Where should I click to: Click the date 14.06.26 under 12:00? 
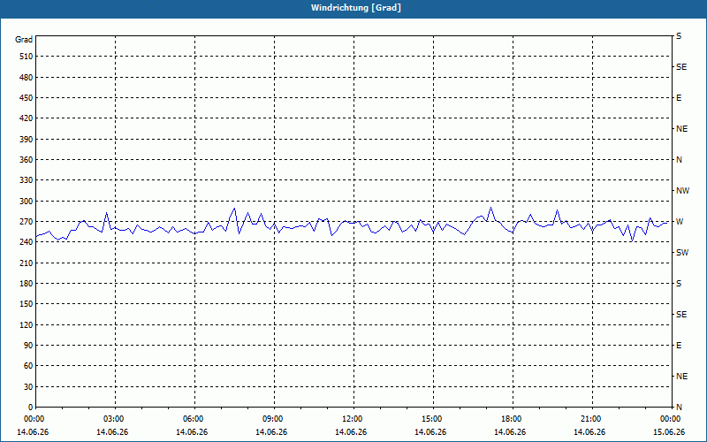[x=351, y=432]
